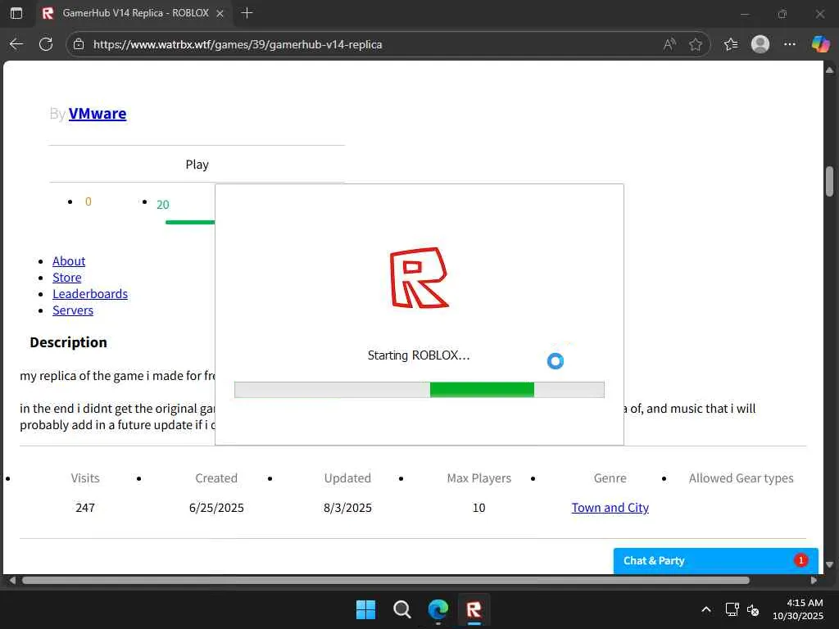This screenshot has height=629, width=839.
Task: Open the Favorites list icon
Action: tap(730, 44)
